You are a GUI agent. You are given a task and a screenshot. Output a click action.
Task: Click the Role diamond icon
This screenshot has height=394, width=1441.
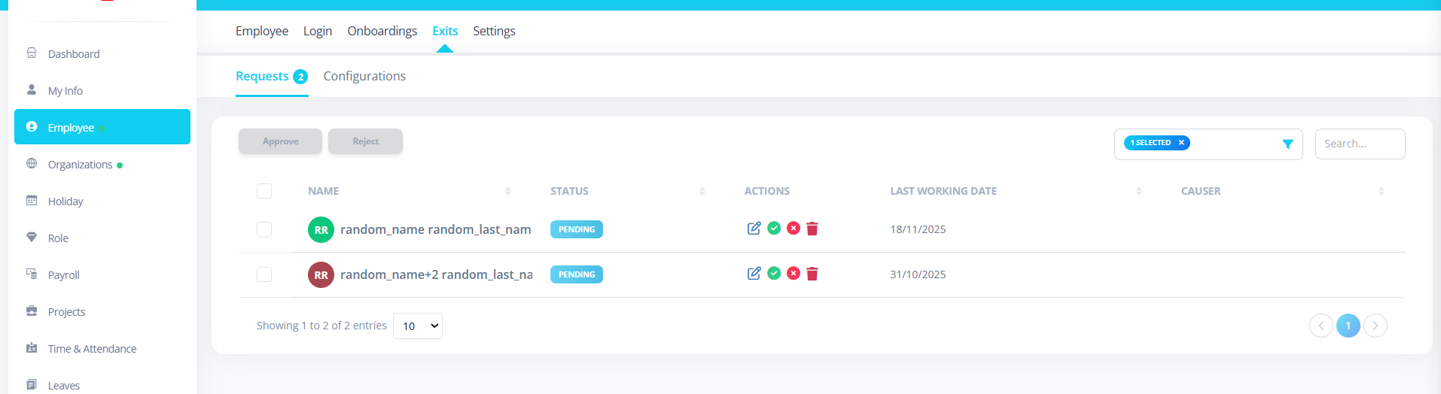pyautogui.click(x=32, y=237)
